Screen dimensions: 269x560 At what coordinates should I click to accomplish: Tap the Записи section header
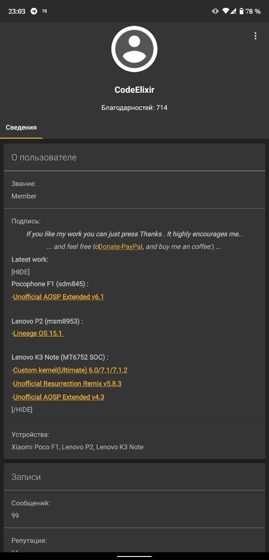(134, 477)
